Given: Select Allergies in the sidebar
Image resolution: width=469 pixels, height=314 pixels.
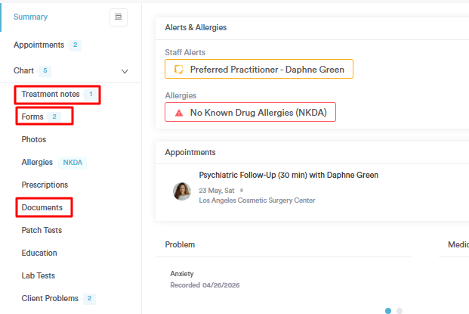Looking at the screenshot, I should (38, 162).
